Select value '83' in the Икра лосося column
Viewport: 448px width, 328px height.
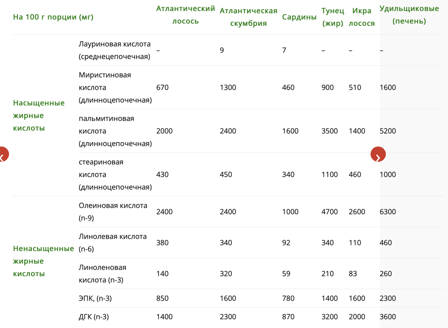point(353,274)
